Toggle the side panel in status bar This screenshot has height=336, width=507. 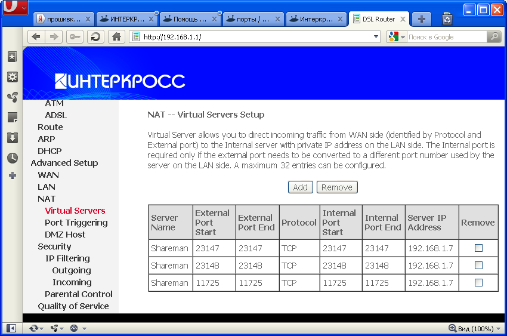(11, 329)
